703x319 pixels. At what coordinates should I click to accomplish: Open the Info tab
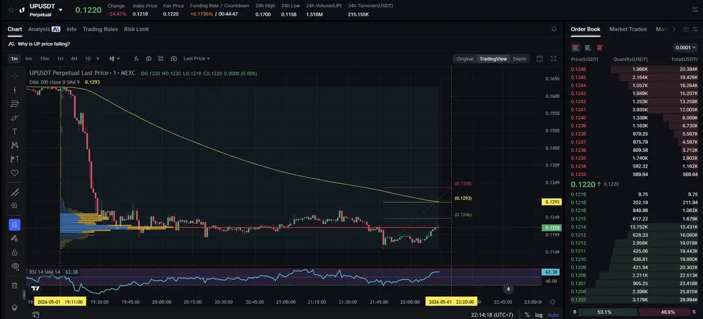[x=72, y=29]
